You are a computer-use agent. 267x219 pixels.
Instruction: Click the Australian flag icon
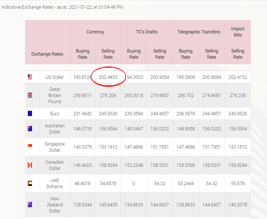(30, 129)
